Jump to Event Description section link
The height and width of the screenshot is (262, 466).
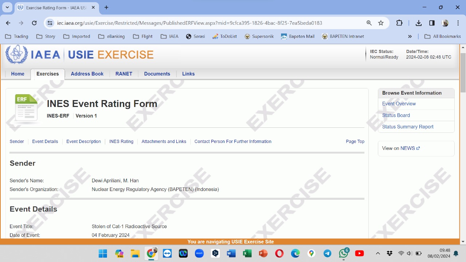click(x=83, y=142)
